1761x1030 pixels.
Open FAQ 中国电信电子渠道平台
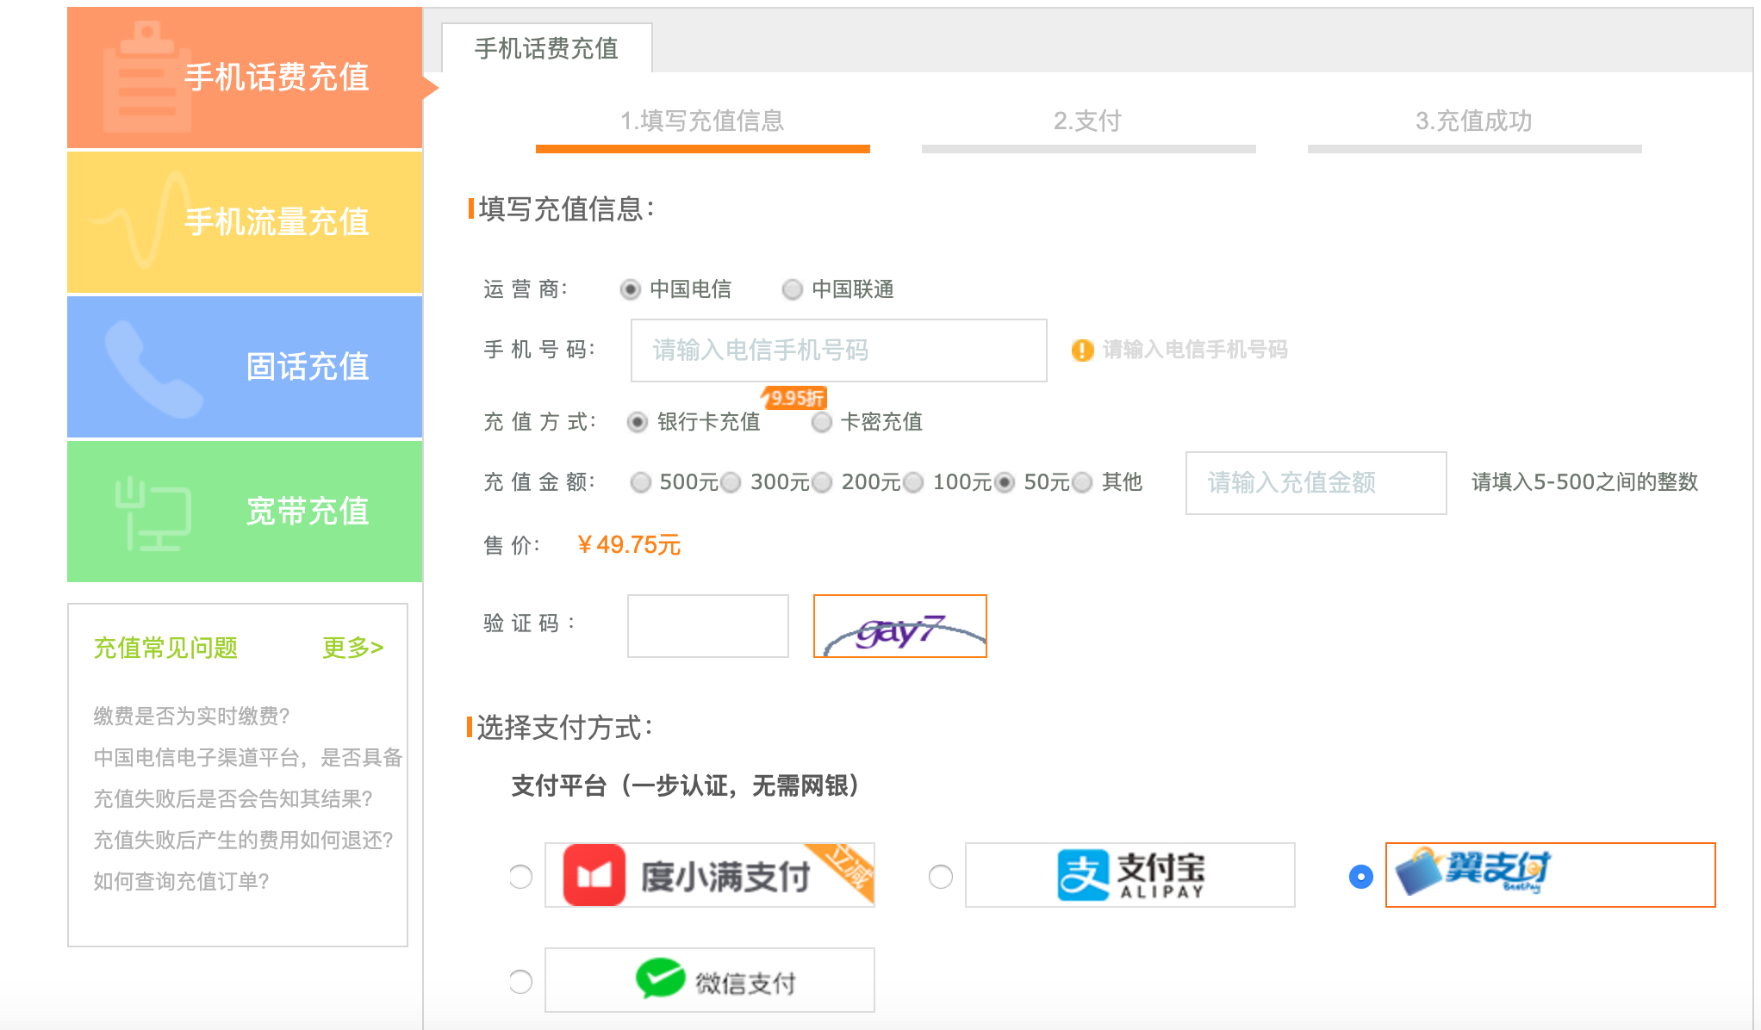click(x=248, y=757)
